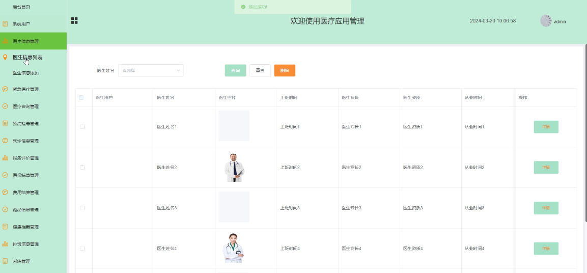
Task: Click the 健康档案管理 document icon
Action: coord(5,227)
